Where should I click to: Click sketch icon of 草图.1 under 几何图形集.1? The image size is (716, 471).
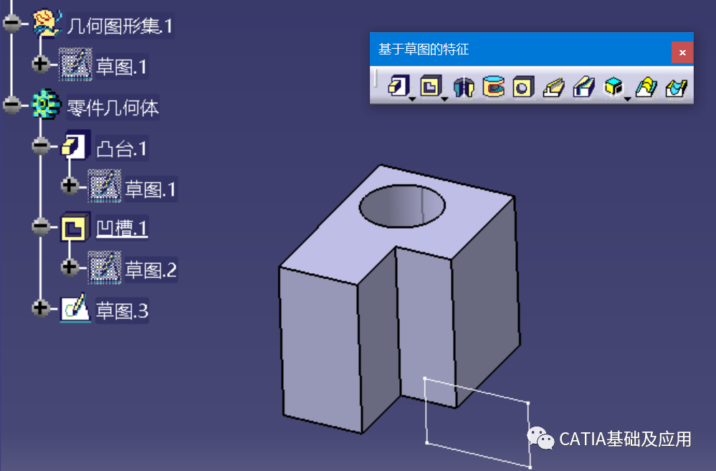[x=75, y=65]
